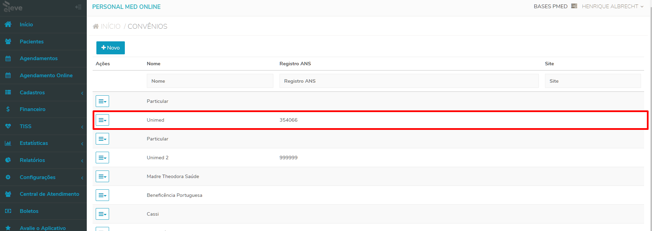
Task: Click the Configurações gear icon
Action: [8, 177]
